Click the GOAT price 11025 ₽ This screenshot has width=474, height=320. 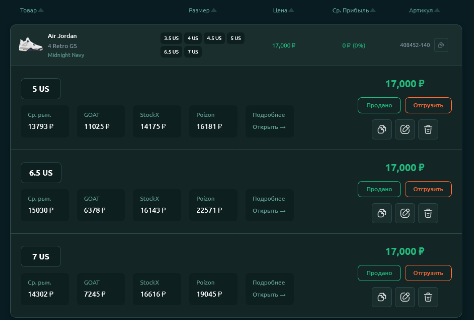pyautogui.click(x=97, y=126)
